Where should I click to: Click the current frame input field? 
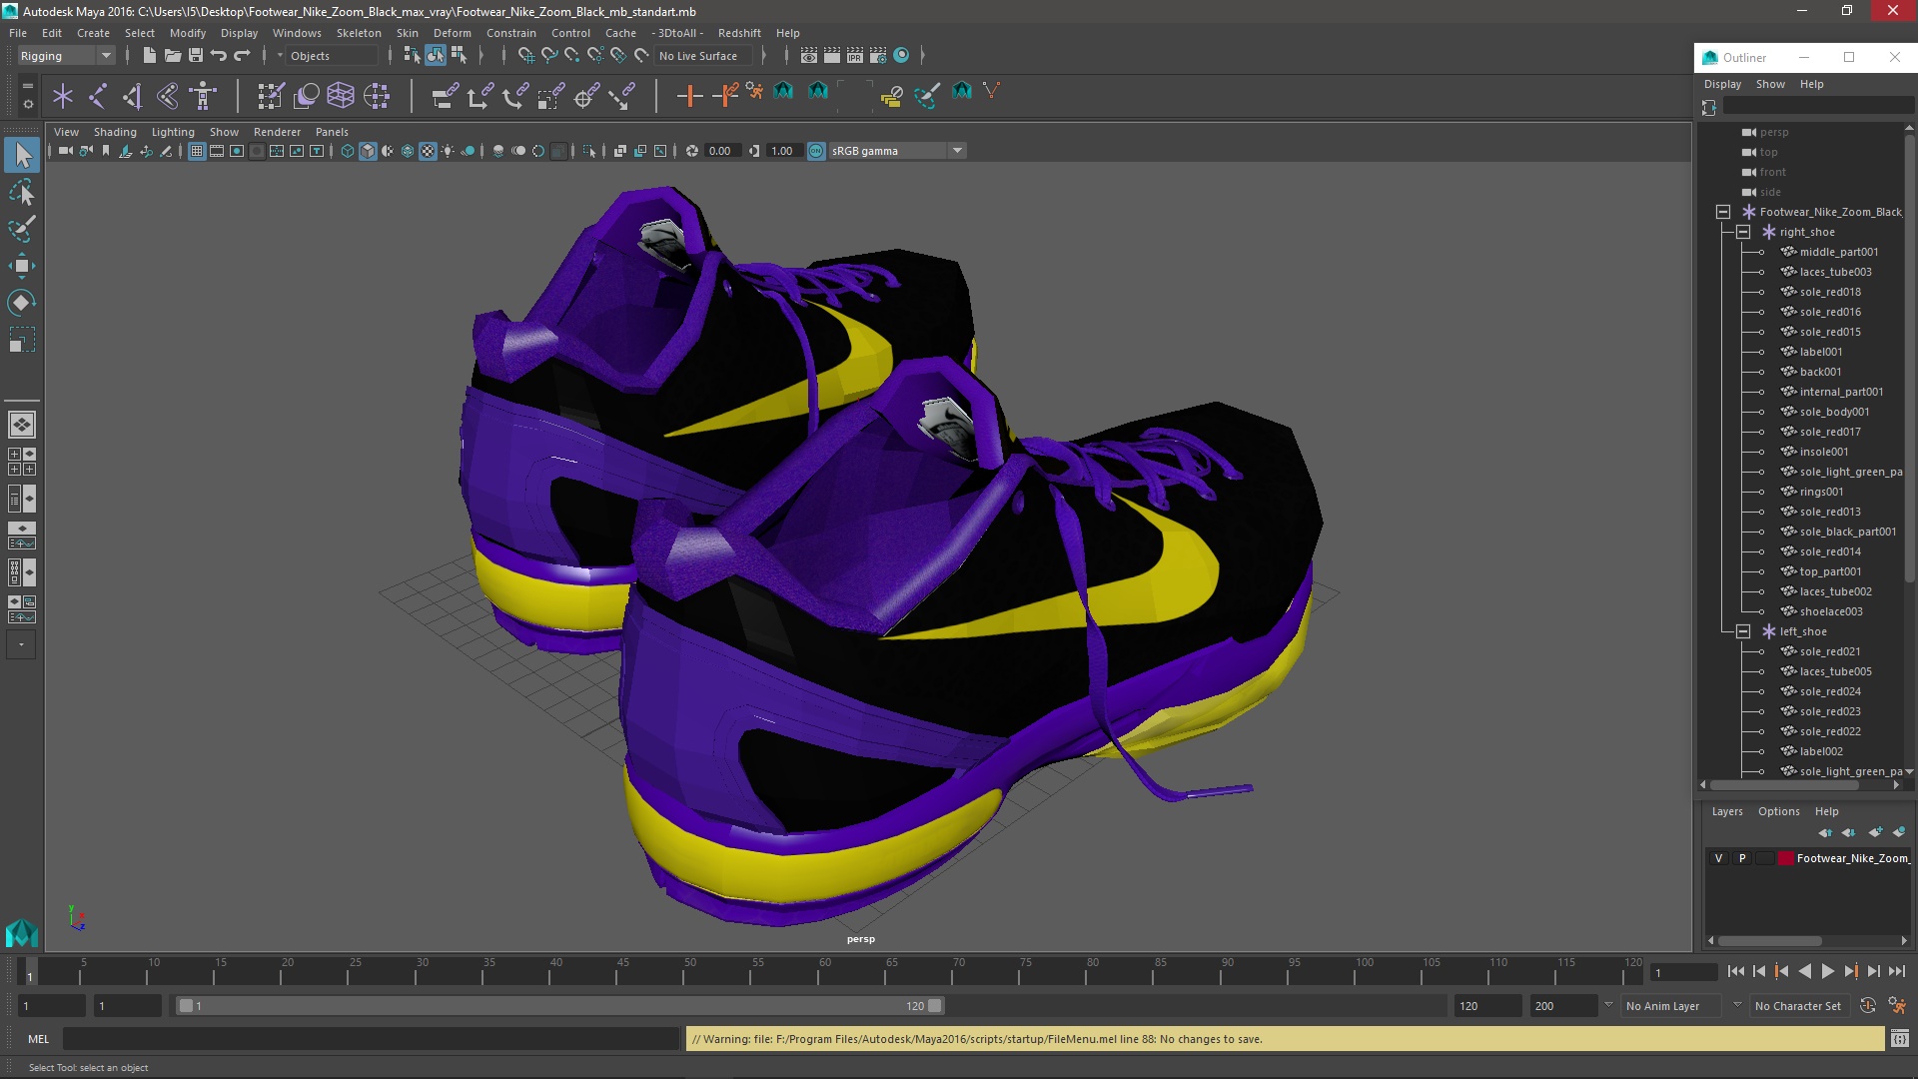[1684, 972]
